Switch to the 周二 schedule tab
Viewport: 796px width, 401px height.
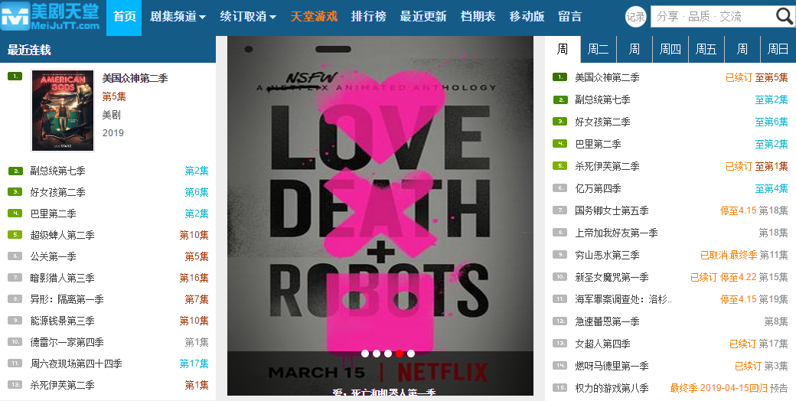[598, 49]
